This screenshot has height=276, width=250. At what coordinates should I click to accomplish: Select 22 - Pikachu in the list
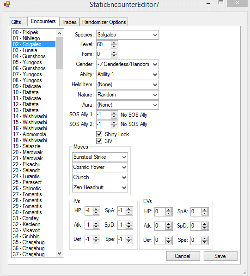tap(34, 164)
